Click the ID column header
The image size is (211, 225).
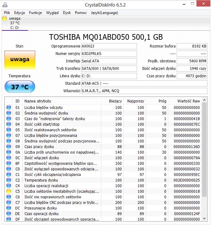click(x=17, y=101)
